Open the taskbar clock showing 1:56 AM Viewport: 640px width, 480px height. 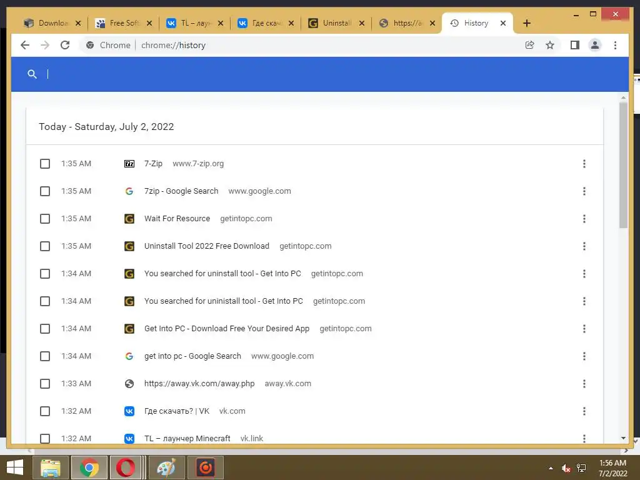612,468
